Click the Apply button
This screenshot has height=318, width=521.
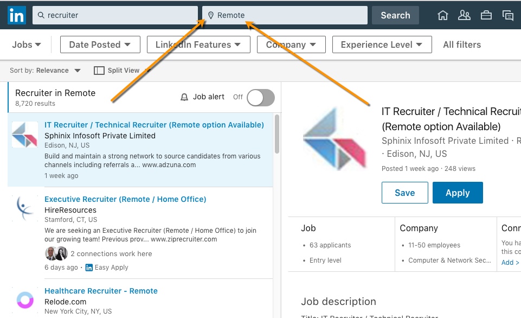(x=458, y=193)
